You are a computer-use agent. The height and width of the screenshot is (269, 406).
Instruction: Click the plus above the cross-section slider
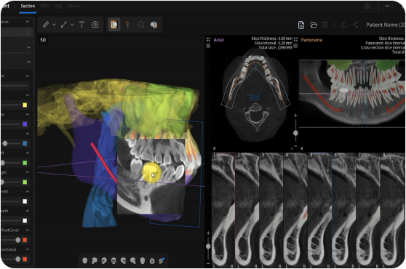[x=208, y=233]
